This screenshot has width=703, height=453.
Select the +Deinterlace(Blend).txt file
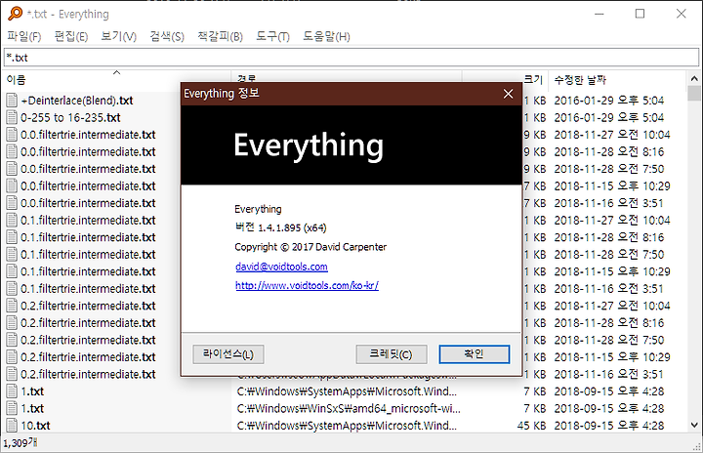point(77,101)
